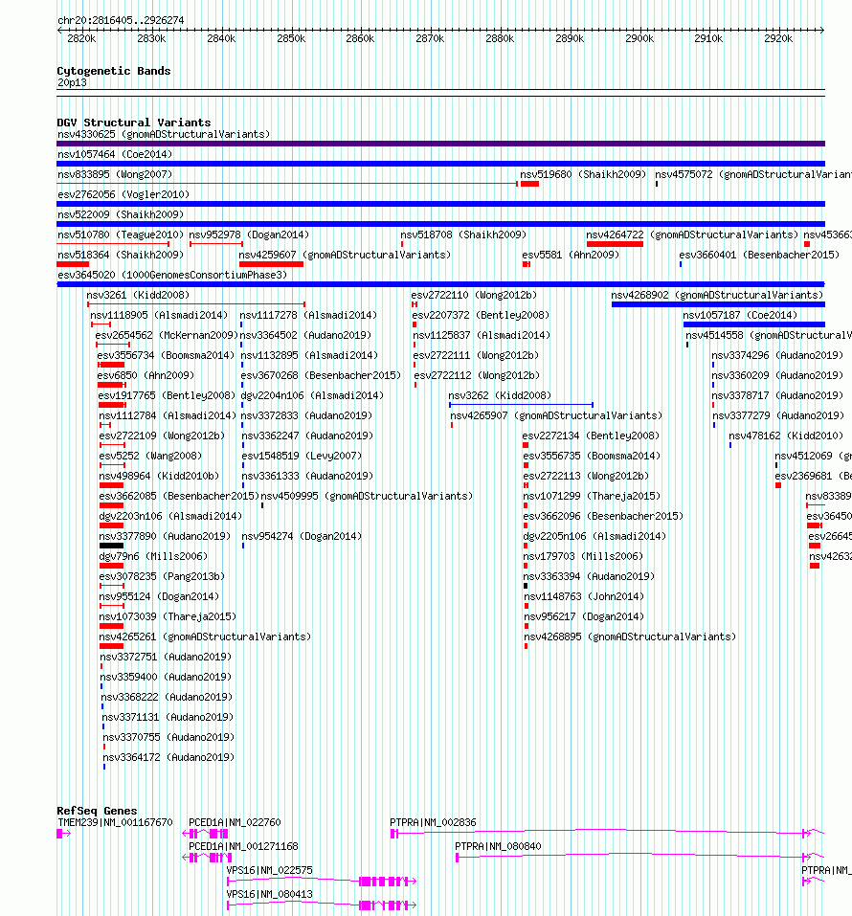Image resolution: width=852 pixels, height=916 pixels.
Task: Click nsv478162 (Kidd2010) label
Action: pos(786,436)
